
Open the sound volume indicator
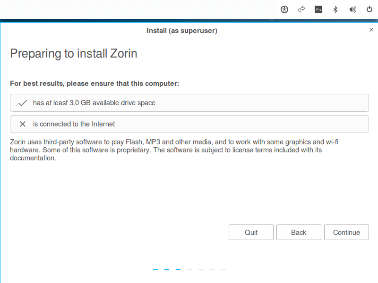click(352, 9)
